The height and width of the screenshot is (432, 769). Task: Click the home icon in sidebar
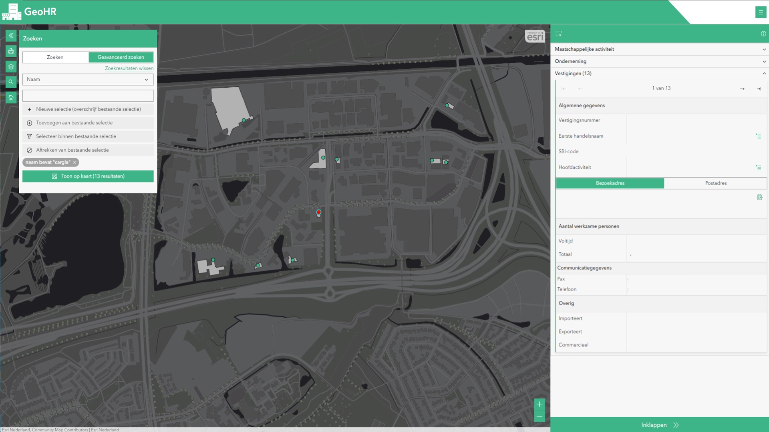11,98
